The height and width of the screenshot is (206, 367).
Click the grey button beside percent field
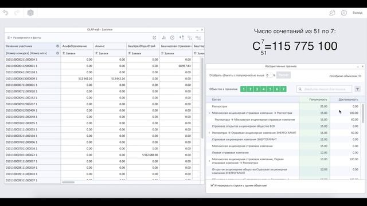tap(283, 75)
